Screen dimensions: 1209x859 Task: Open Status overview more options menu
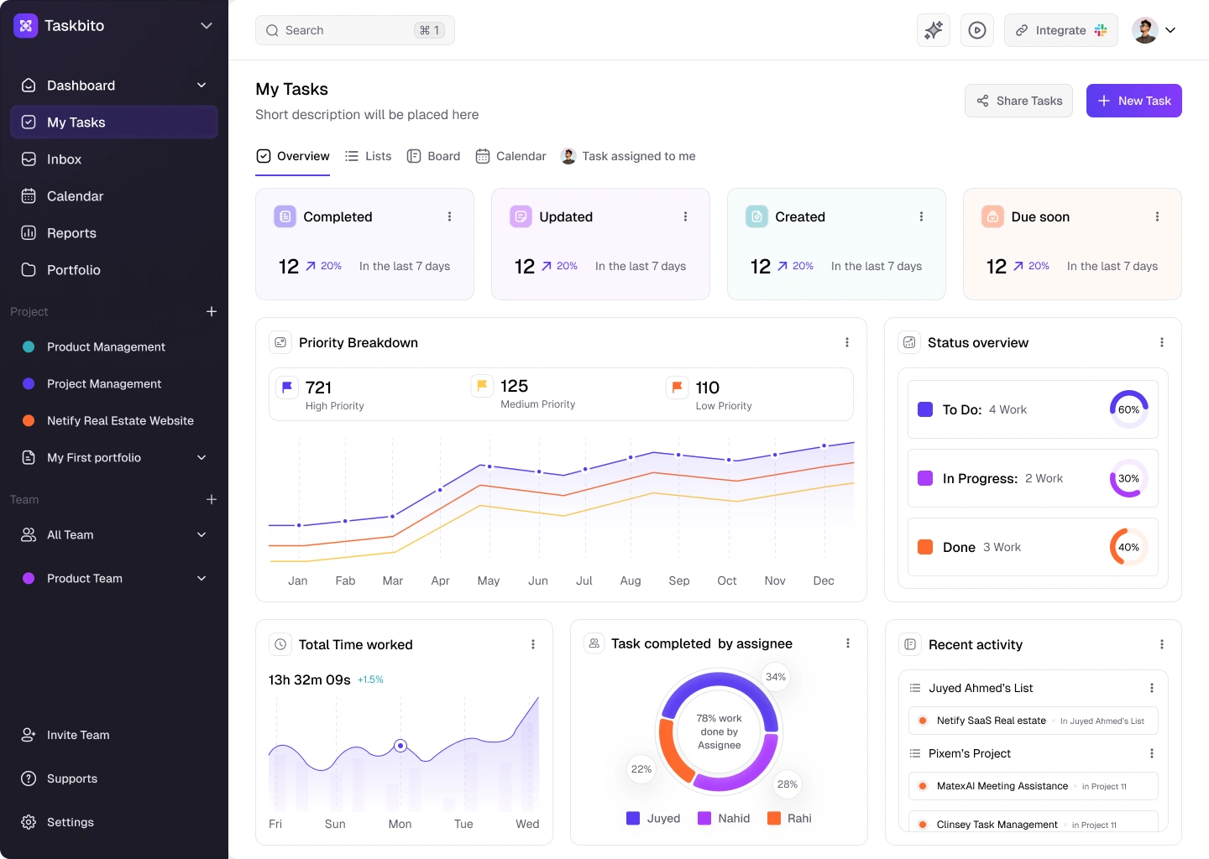point(1162,342)
